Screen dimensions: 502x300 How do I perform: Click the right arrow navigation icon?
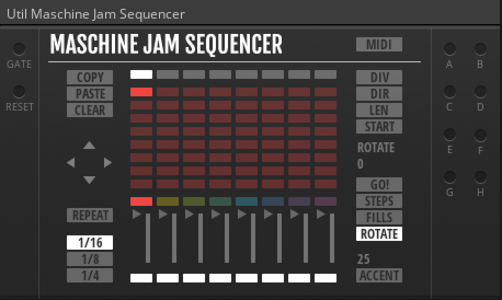coord(108,163)
